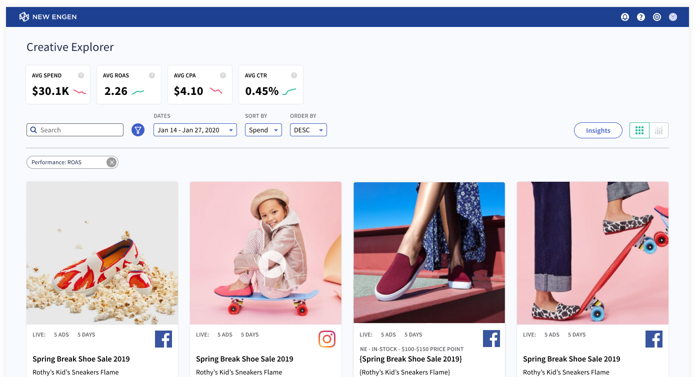700x377 pixels.
Task: Click the AVG CTR 0.45% value
Action: coord(261,91)
